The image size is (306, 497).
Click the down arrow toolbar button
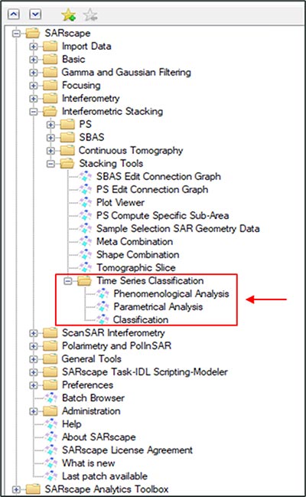click(x=35, y=15)
